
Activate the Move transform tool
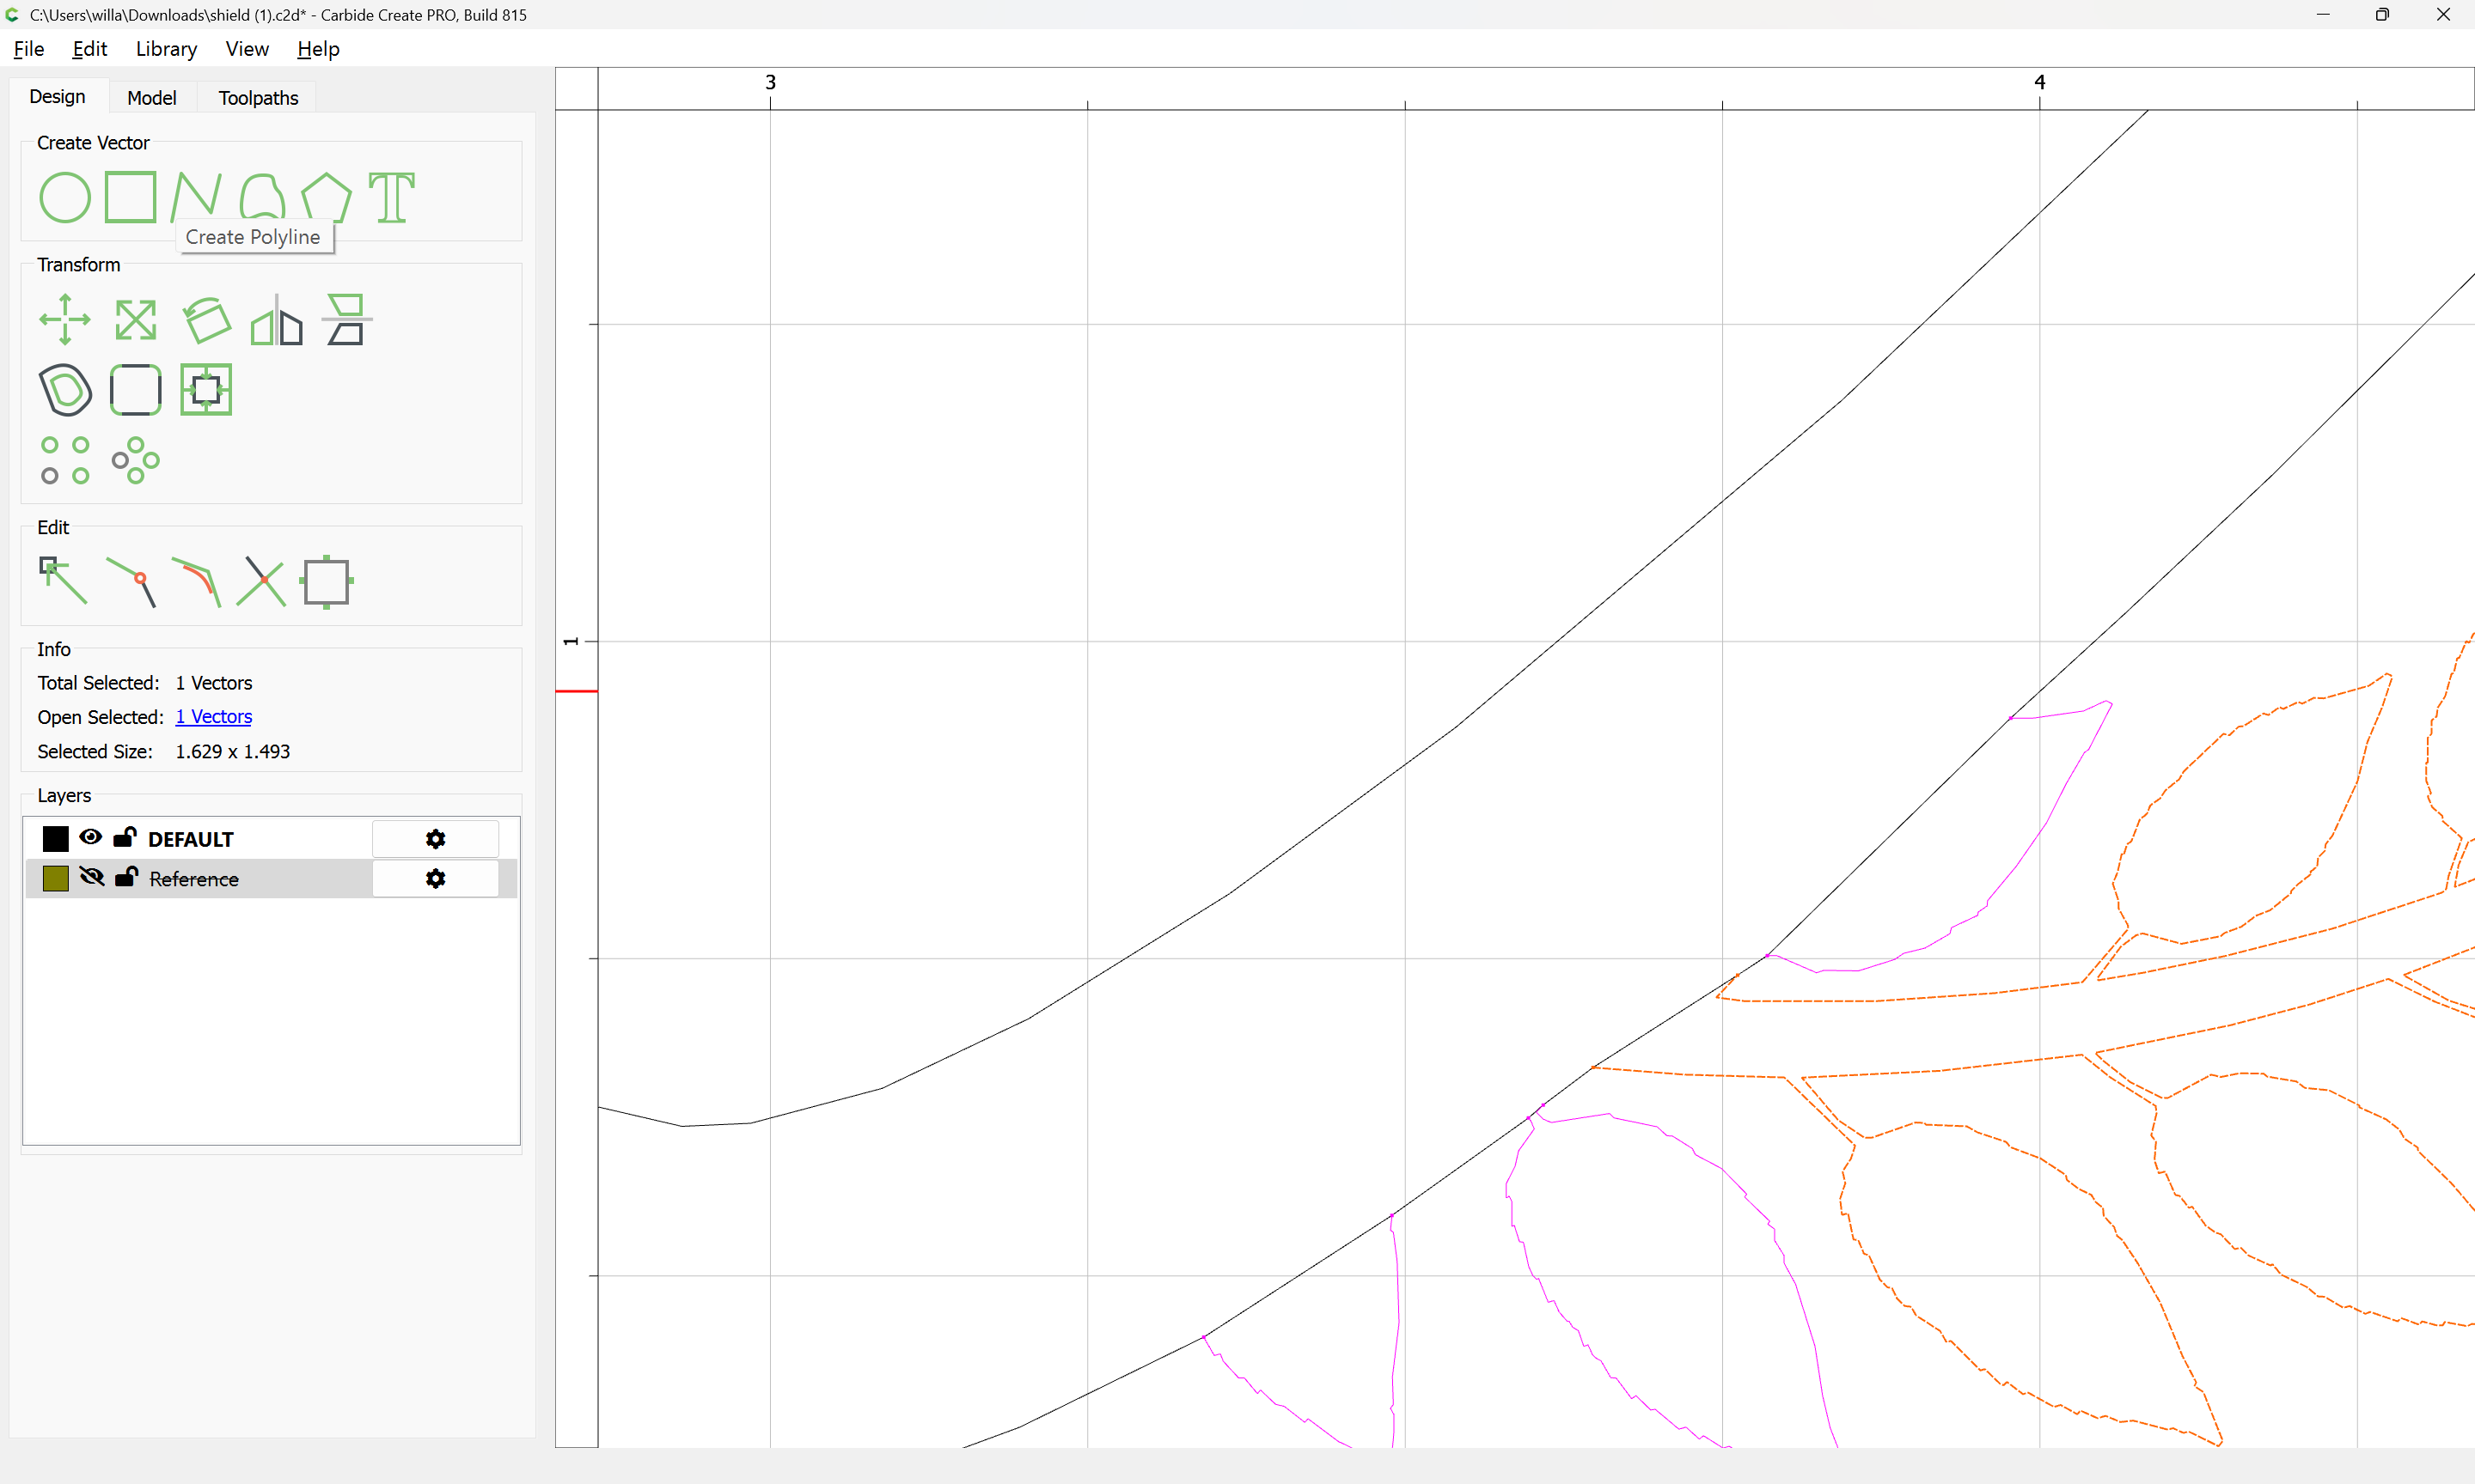[x=65, y=320]
